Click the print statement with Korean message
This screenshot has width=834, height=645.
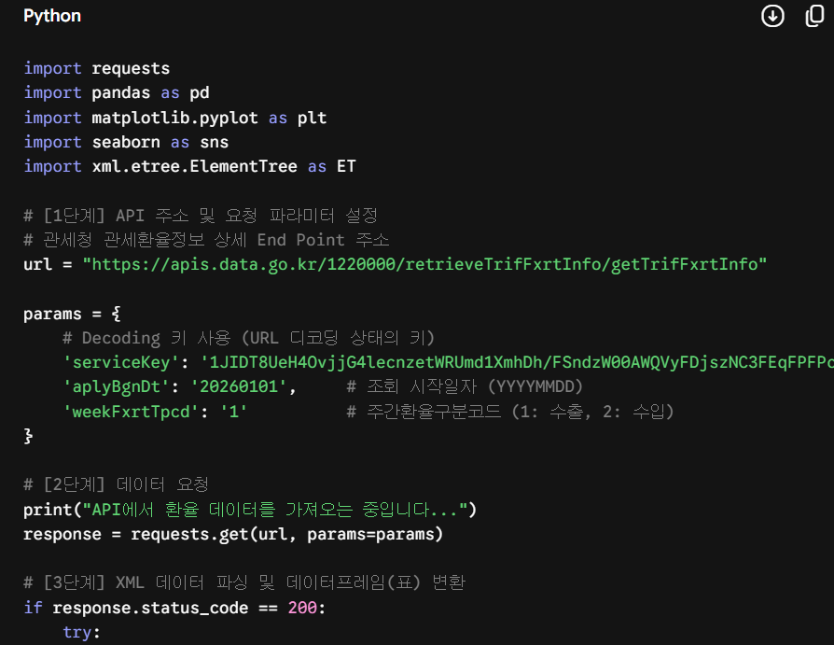click(250, 510)
